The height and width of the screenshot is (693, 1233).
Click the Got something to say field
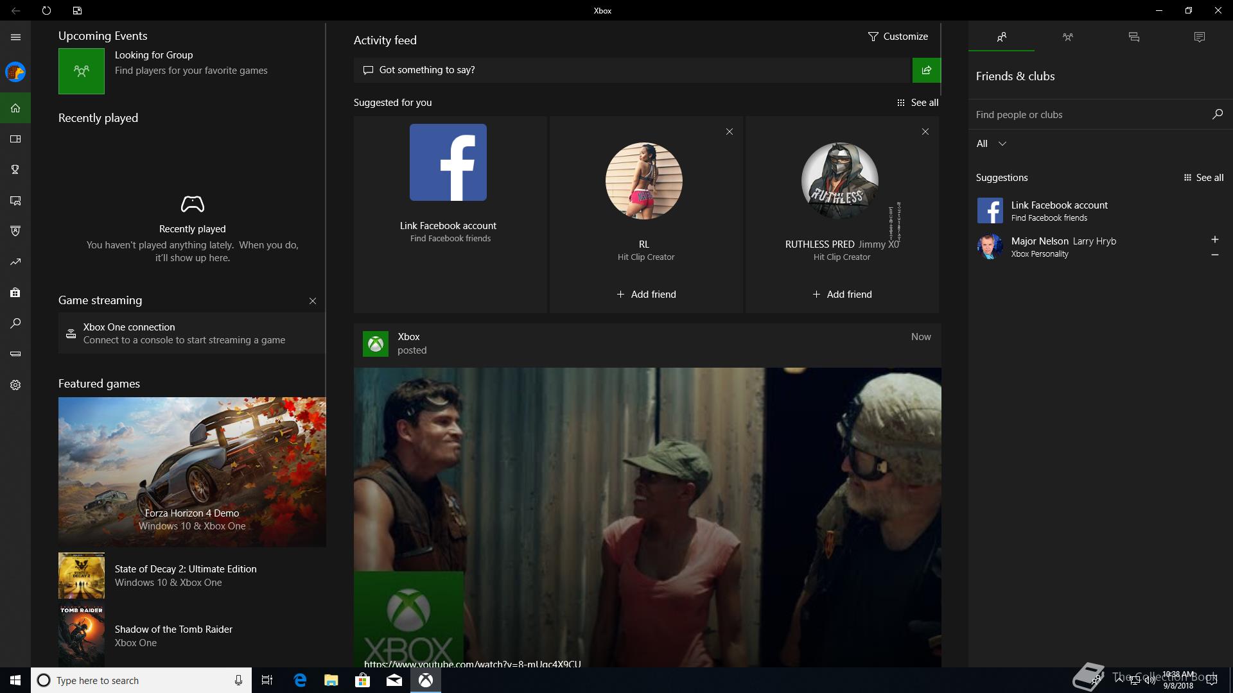pos(633,70)
